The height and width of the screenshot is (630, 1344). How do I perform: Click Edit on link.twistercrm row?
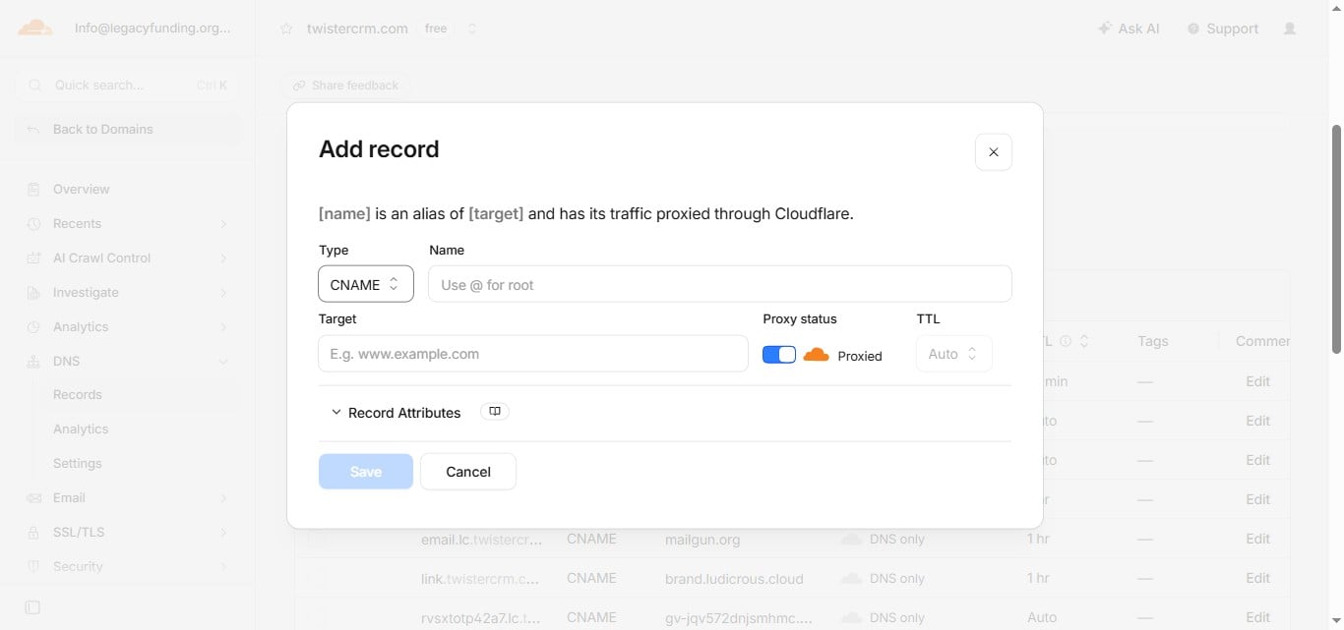click(1258, 578)
